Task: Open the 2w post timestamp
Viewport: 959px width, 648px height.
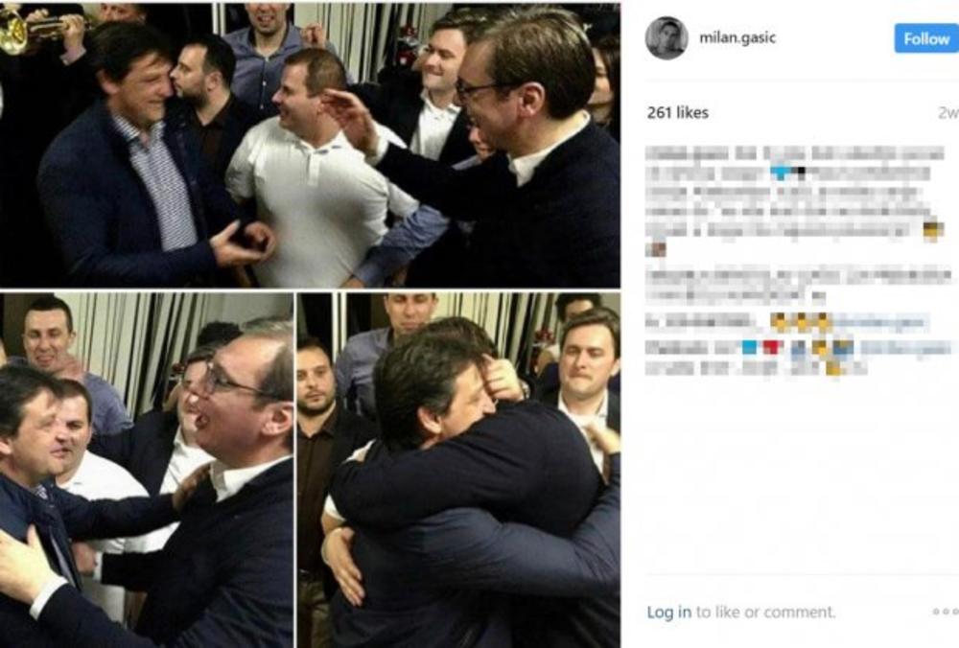Action: click(x=948, y=112)
